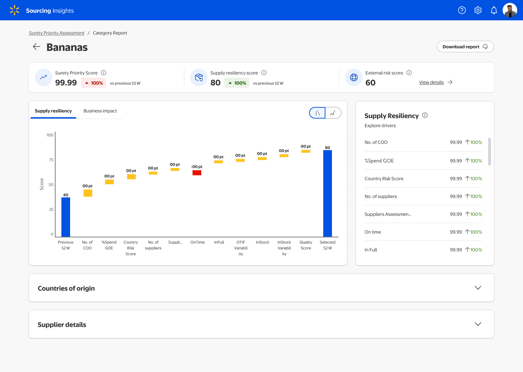
Task: Click the Download report button
Action: point(465,46)
